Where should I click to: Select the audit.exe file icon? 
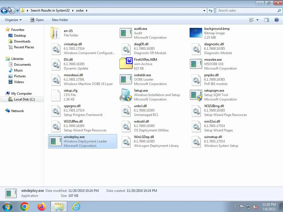[x=126, y=33]
